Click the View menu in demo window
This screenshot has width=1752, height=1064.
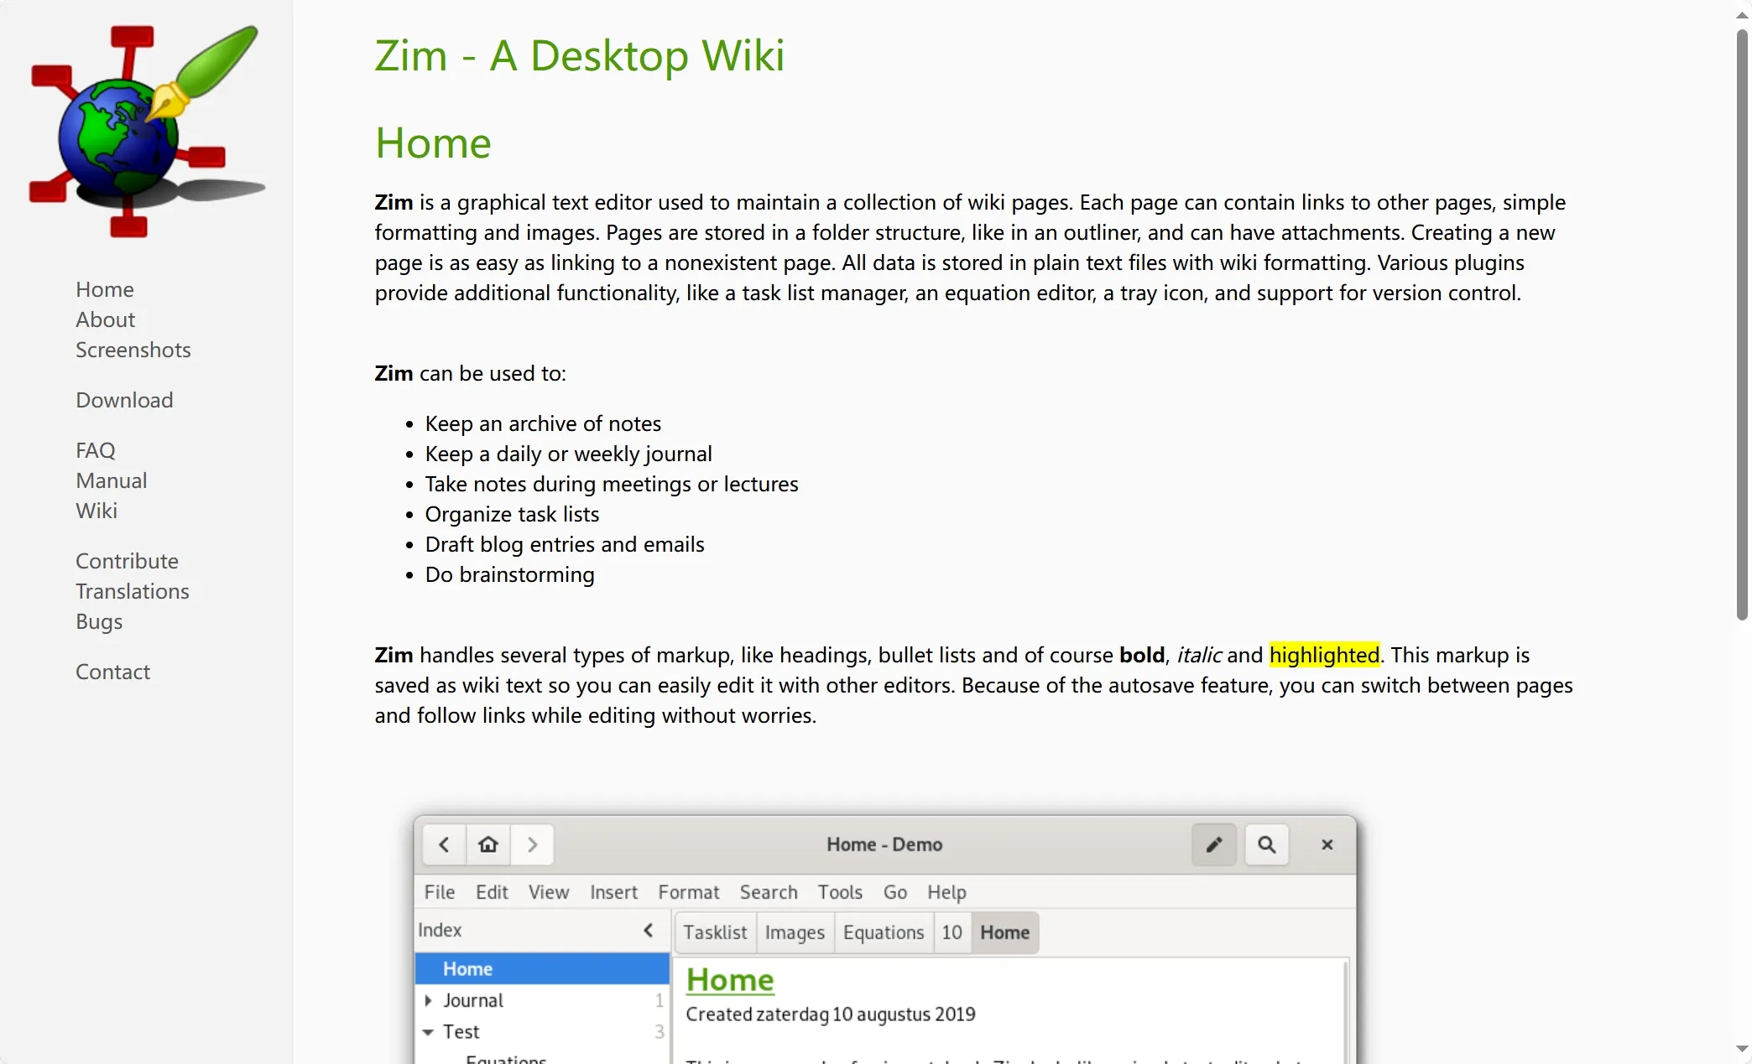pyautogui.click(x=548, y=891)
